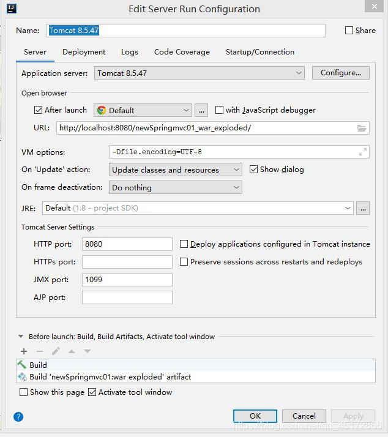This screenshot has height=437, width=388.
Task: Click the empty HTTPs port field
Action: [x=127, y=262]
